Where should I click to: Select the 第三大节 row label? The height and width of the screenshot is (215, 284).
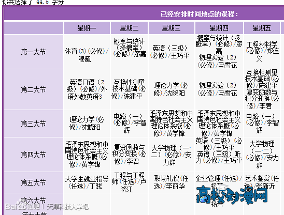click(x=34, y=124)
